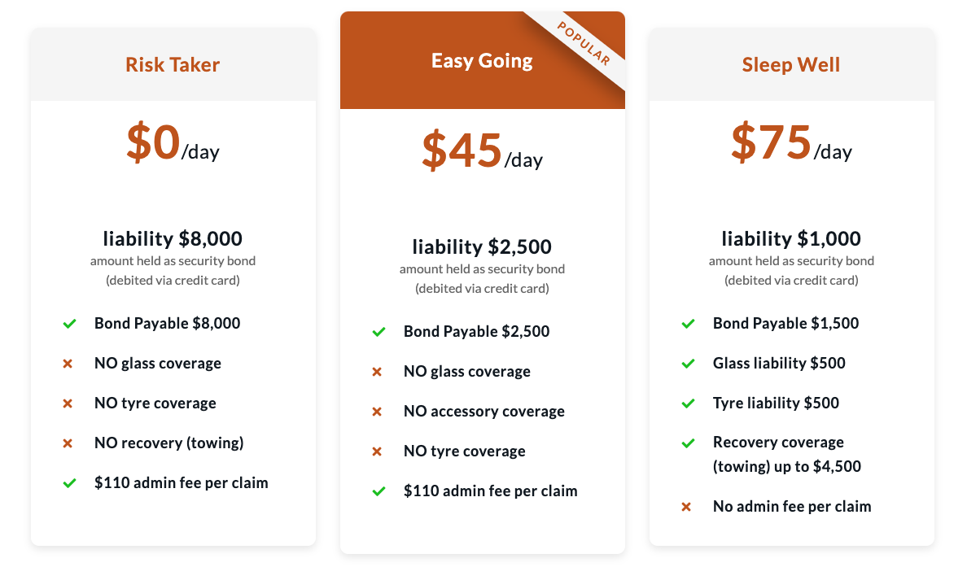Viewport: 967px width, 567px height.
Task: Select the Easy Going plan header
Action: click(x=482, y=60)
